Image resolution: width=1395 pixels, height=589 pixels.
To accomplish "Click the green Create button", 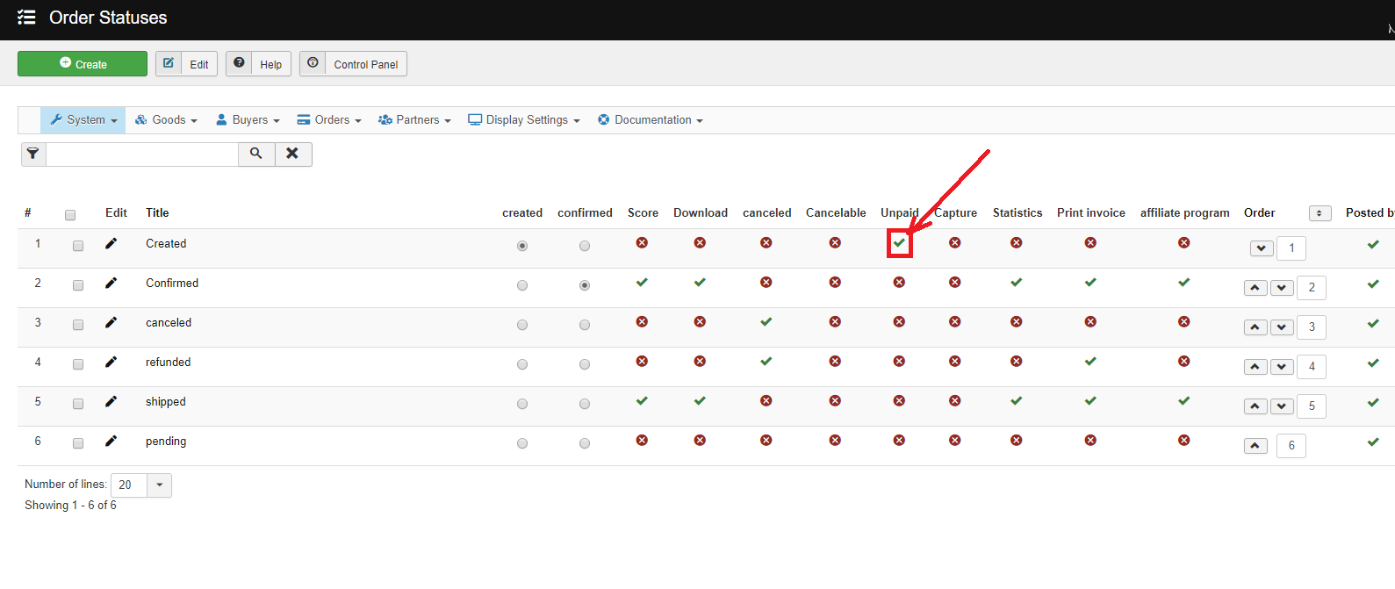I will [x=83, y=64].
